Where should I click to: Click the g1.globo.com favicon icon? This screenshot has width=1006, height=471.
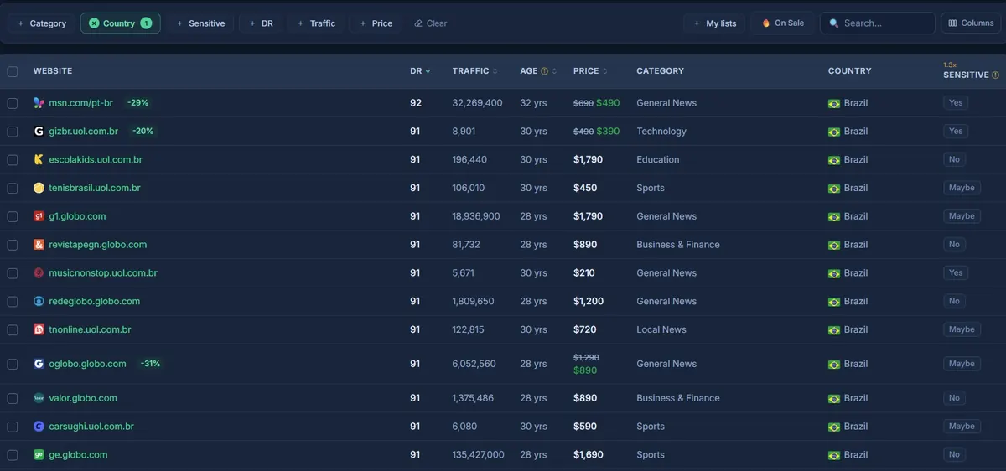click(x=39, y=216)
